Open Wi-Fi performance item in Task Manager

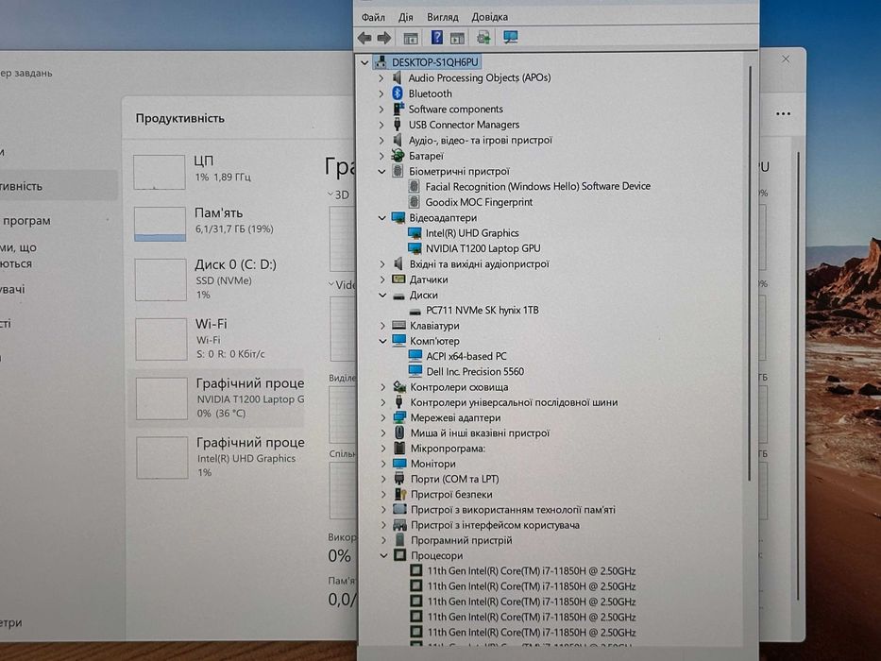tap(219, 338)
